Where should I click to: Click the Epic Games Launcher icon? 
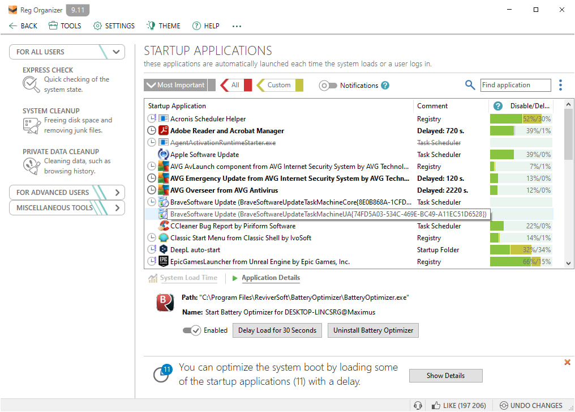[x=164, y=261]
